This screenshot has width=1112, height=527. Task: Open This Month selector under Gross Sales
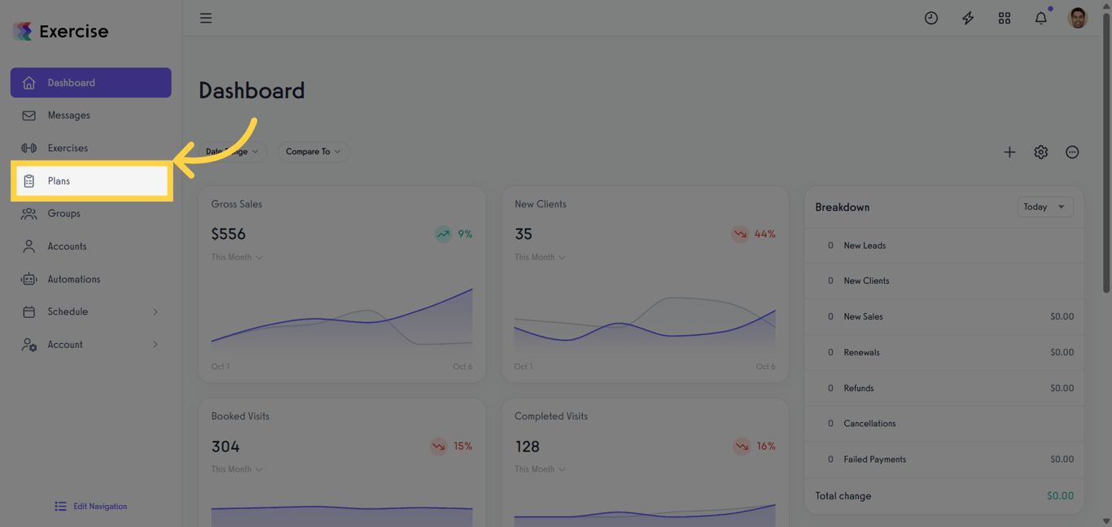(236, 256)
